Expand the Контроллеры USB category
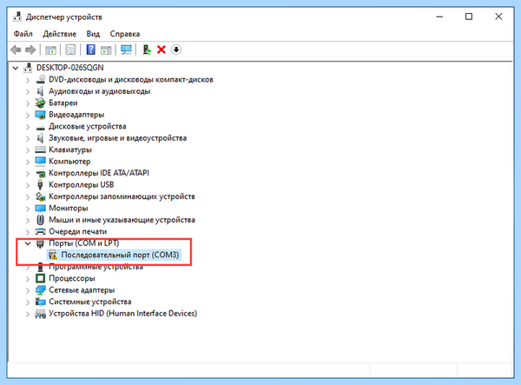The height and width of the screenshot is (385, 521). click(28, 185)
